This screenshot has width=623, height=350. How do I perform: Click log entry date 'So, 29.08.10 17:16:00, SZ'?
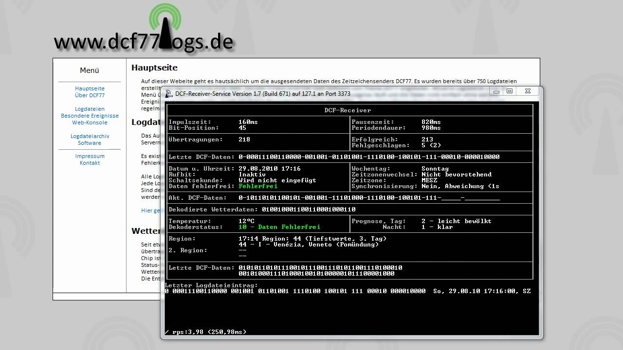(482, 291)
